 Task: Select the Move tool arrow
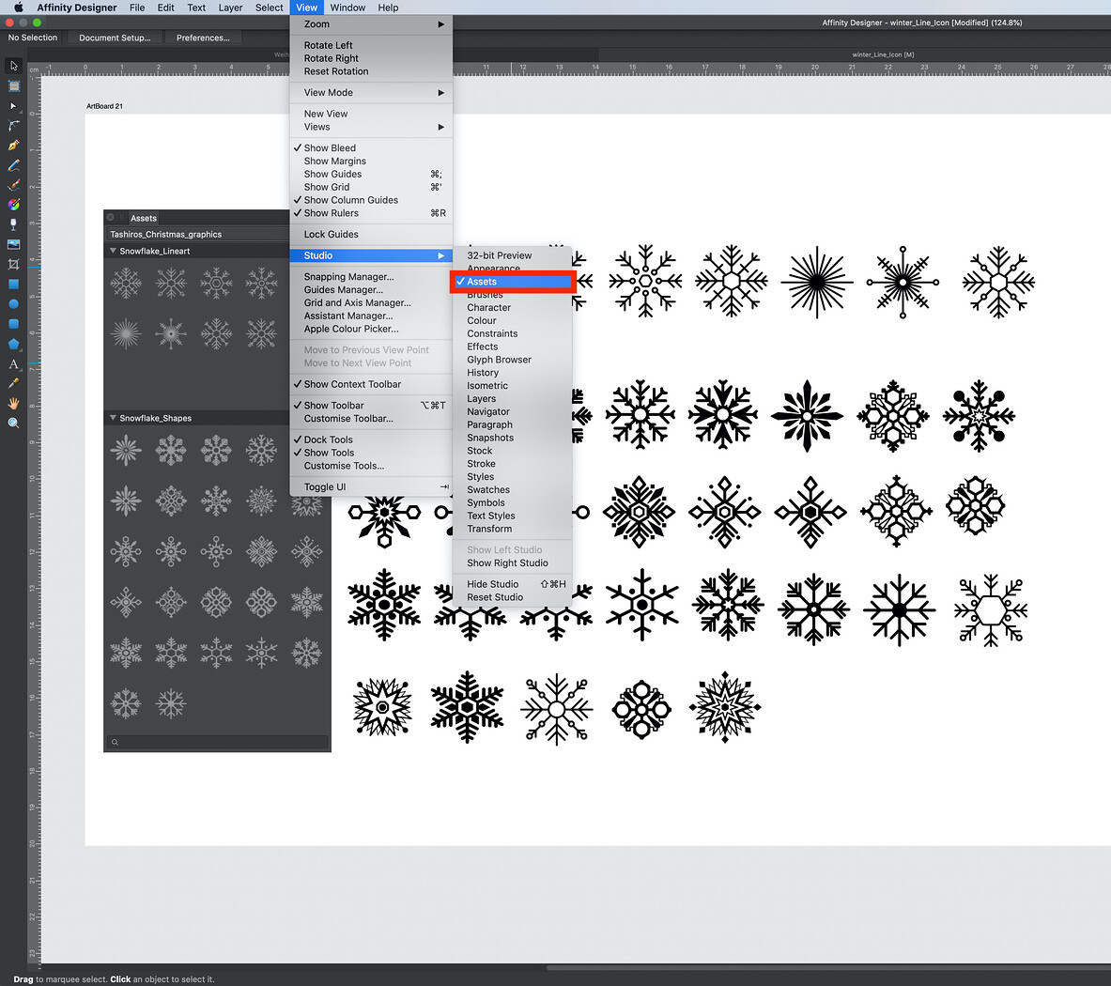(13, 66)
